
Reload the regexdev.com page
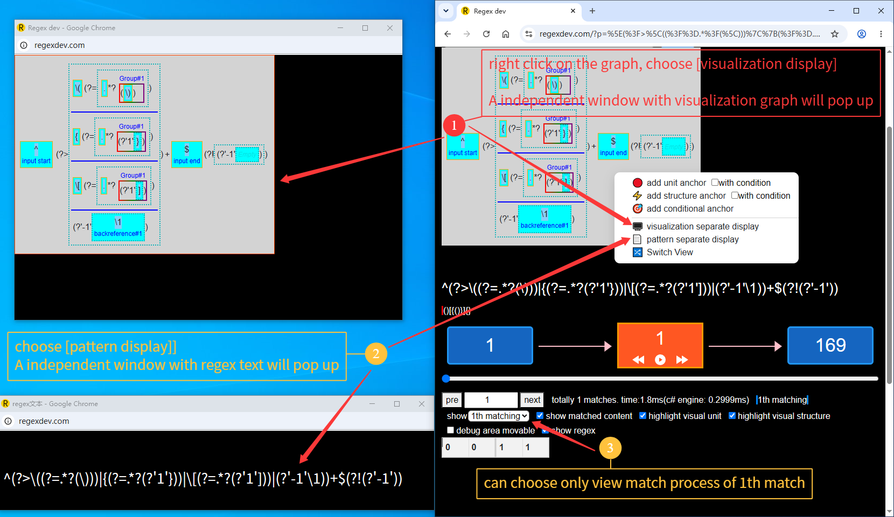tap(486, 34)
